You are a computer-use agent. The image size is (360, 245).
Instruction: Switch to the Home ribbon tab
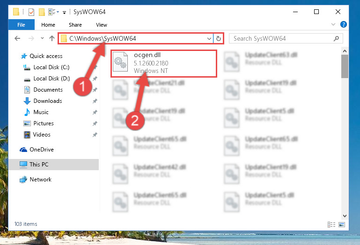tap(48, 25)
